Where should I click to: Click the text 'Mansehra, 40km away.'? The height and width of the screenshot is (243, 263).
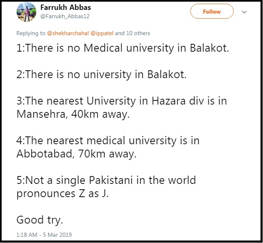click(x=73, y=114)
